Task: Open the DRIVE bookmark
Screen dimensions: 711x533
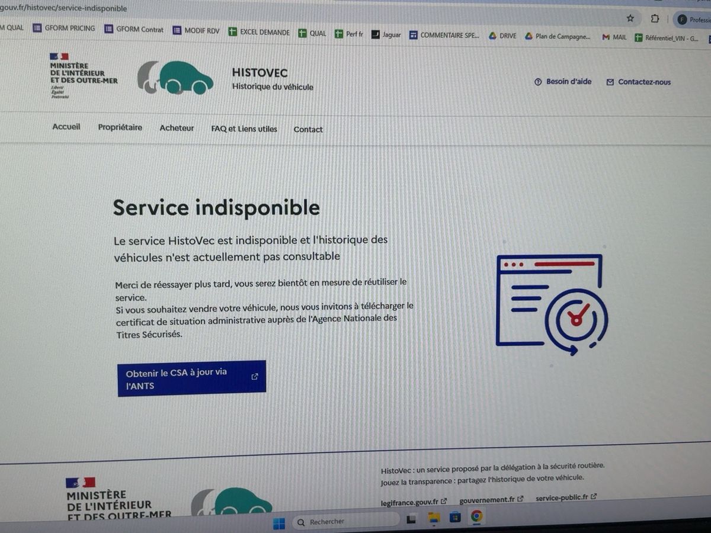Action: tap(502, 36)
